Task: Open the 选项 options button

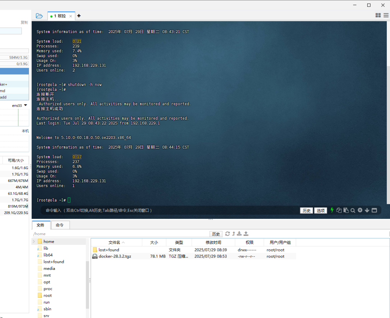Action: 321,211
